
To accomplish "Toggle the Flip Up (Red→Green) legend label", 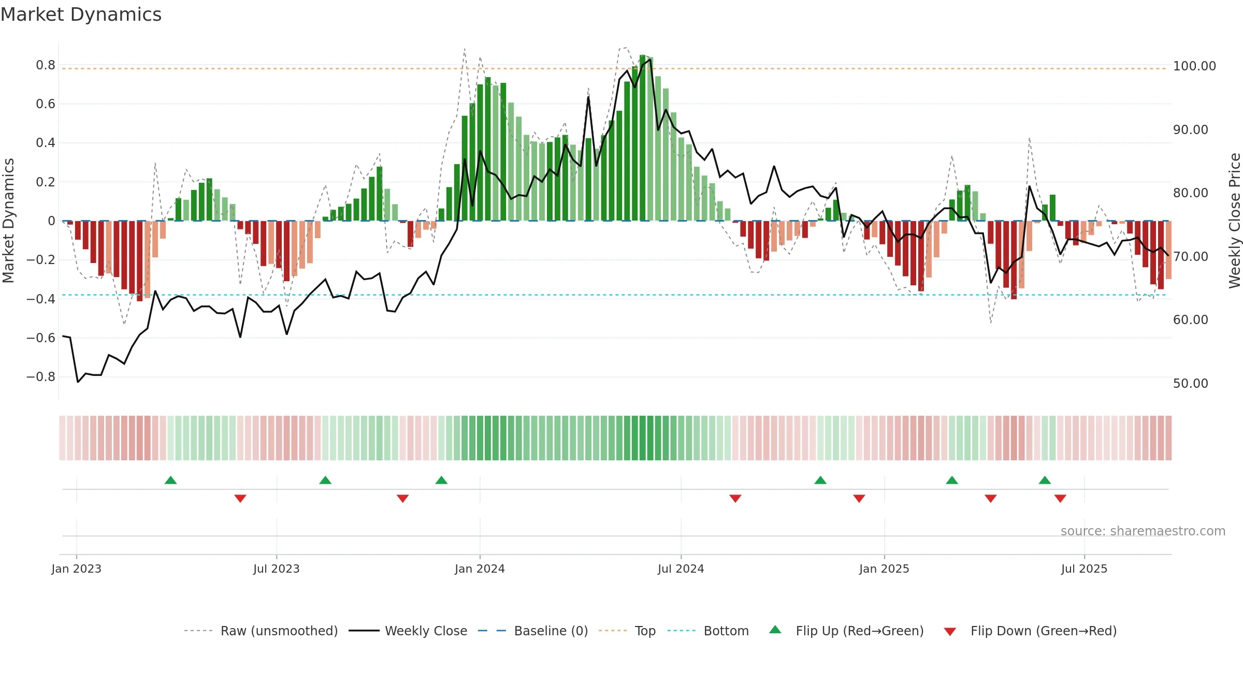I will point(860,631).
